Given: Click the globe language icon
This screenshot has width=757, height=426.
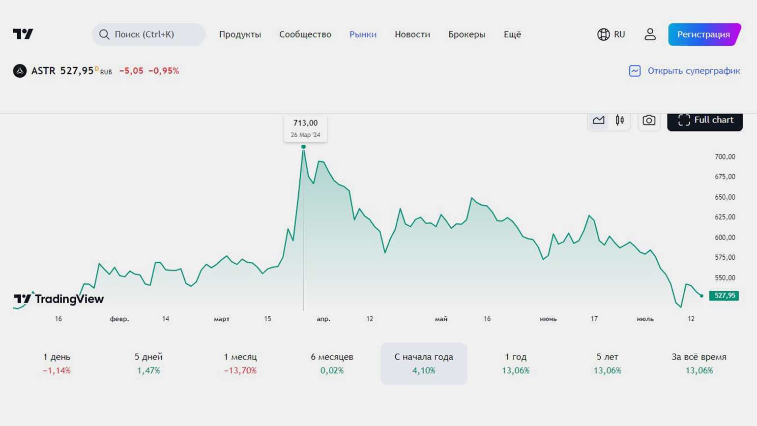Looking at the screenshot, I should pyautogui.click(x=603, y=34).
